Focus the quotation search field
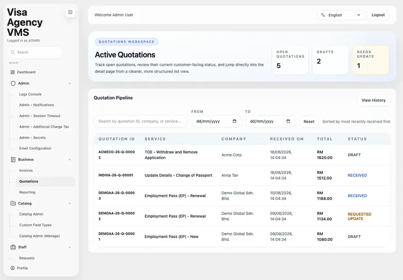Image resolution: width=403 pixels, height=280 pixels. (141, 121)
